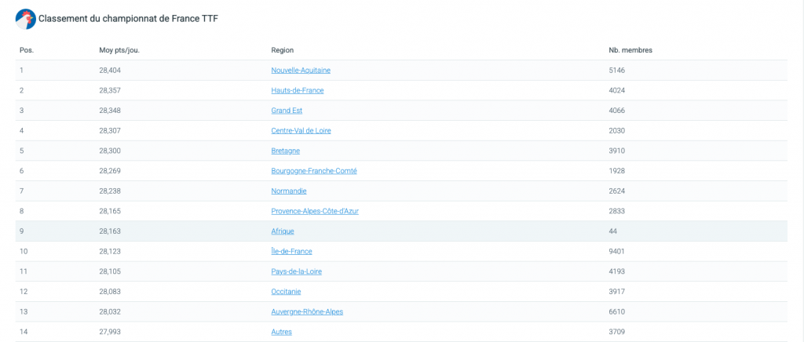The image size is (804, 342).
Task: Select the Île-de-France link
Action: pos(291,251)
